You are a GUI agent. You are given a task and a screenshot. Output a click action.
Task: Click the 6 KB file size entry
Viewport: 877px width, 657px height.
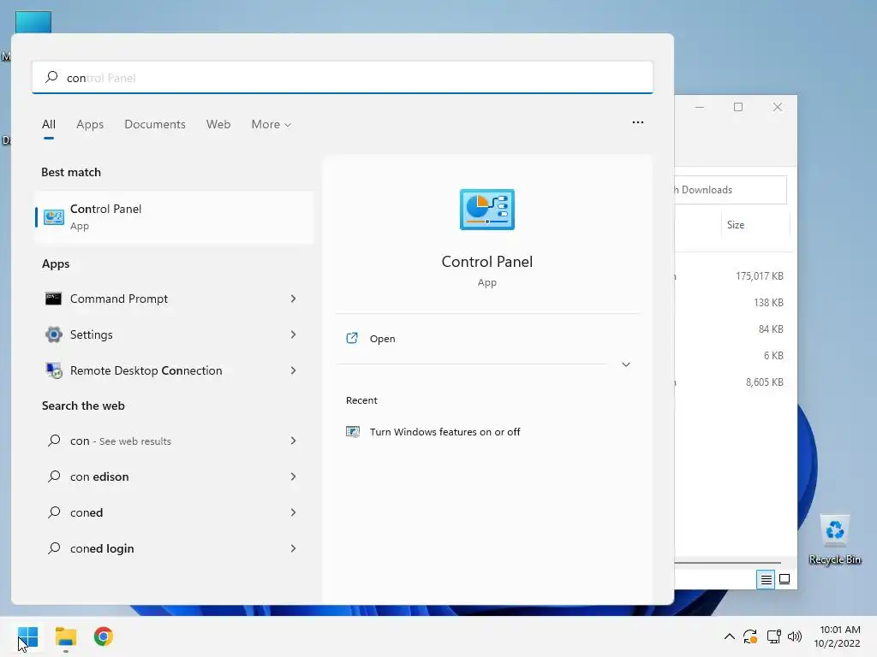773,355
